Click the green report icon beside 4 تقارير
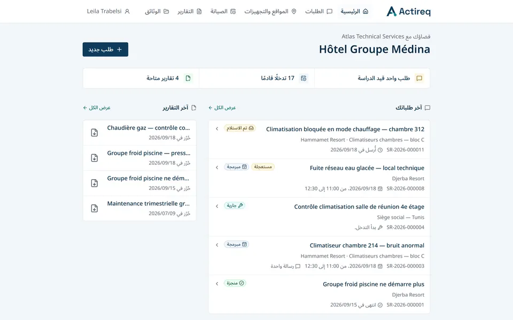513x320 pixels. [x=188, y=78]
